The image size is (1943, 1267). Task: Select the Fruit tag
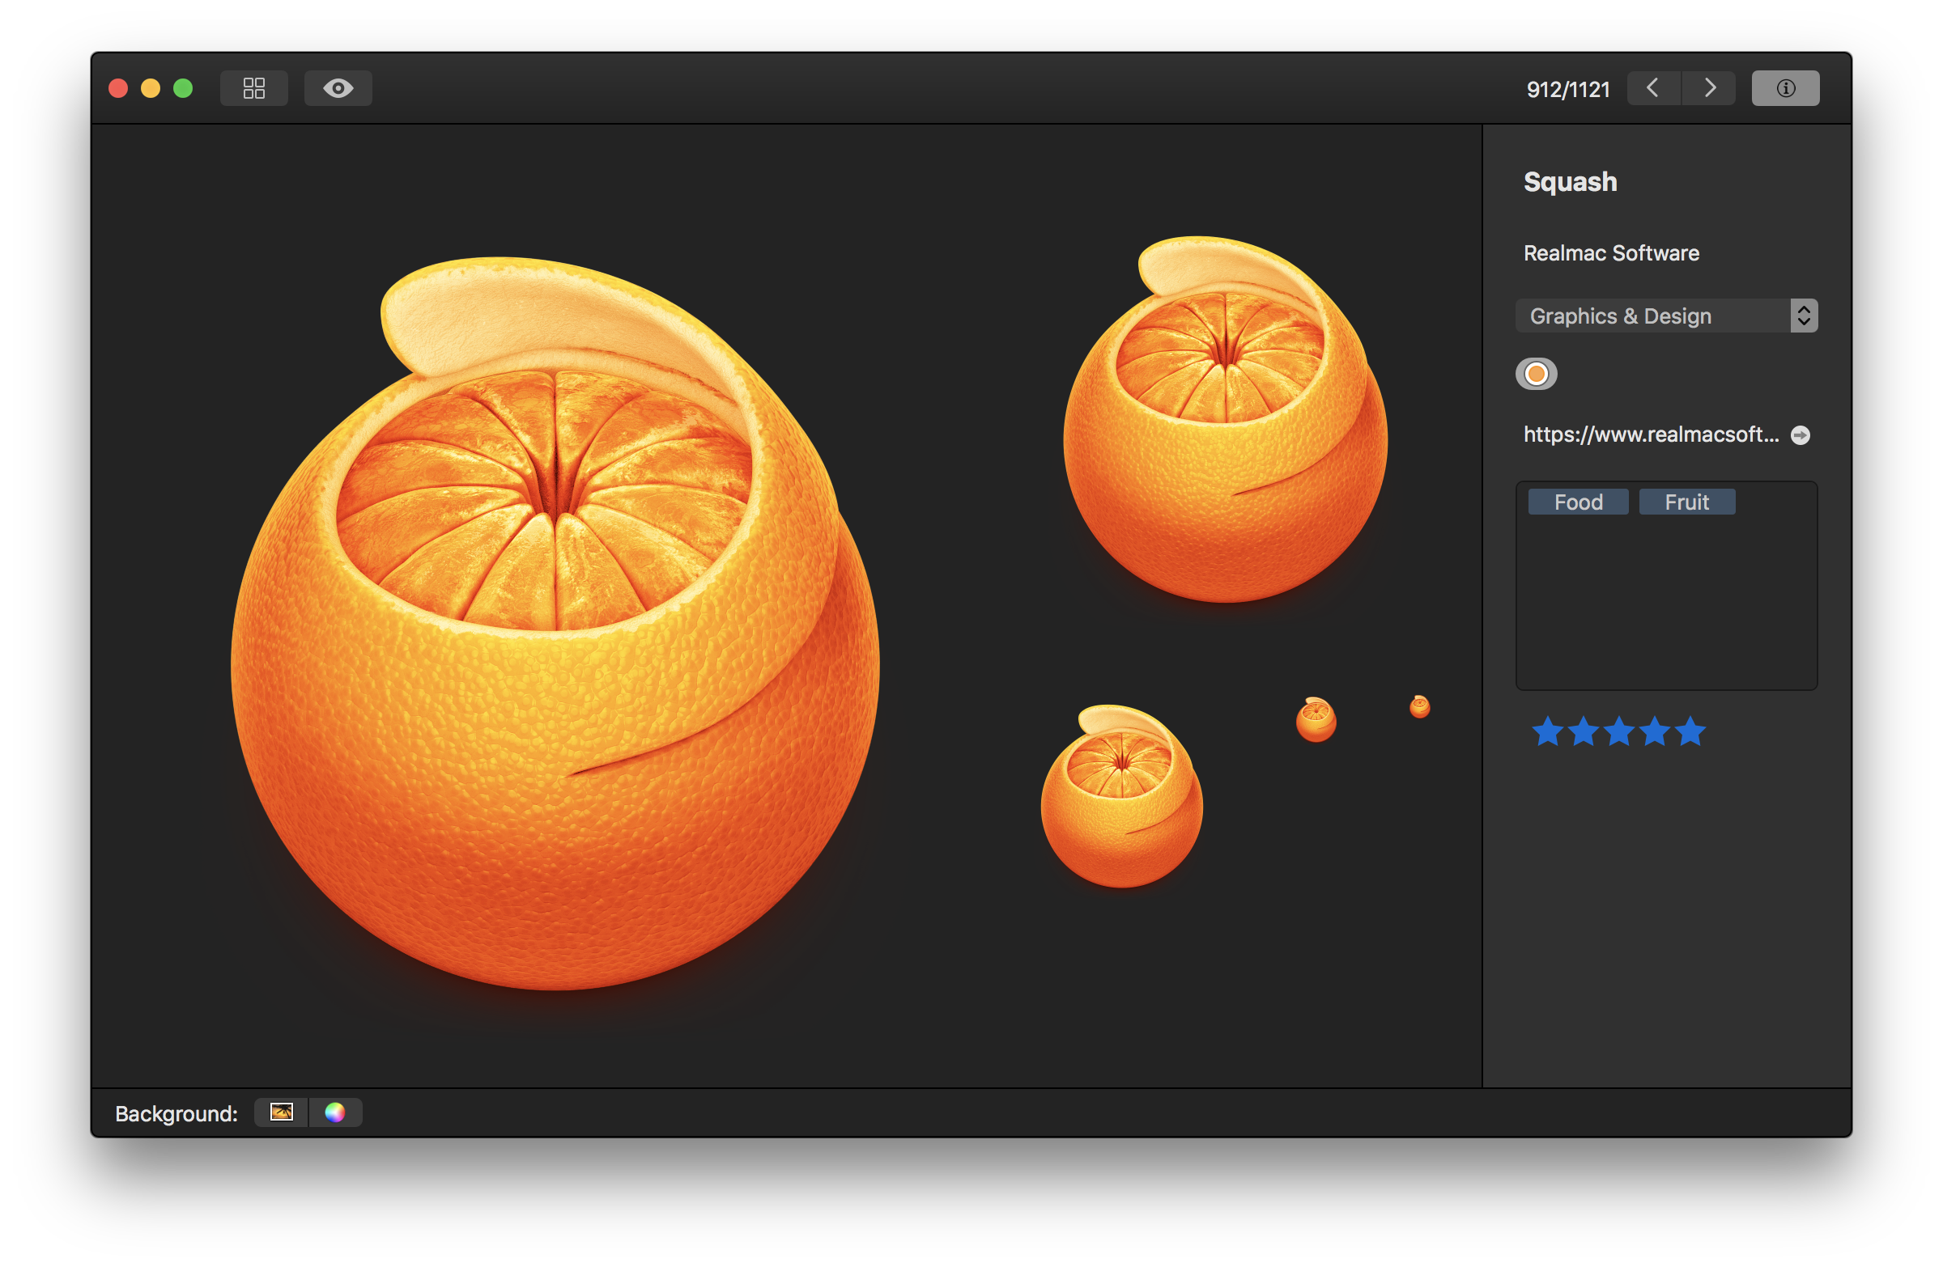point(1686,502)
